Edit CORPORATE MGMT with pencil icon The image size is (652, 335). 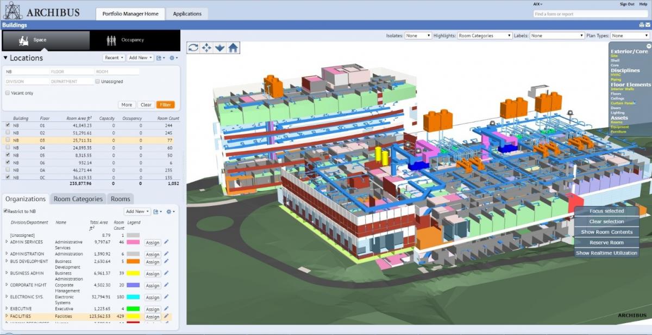click(167, 285)
